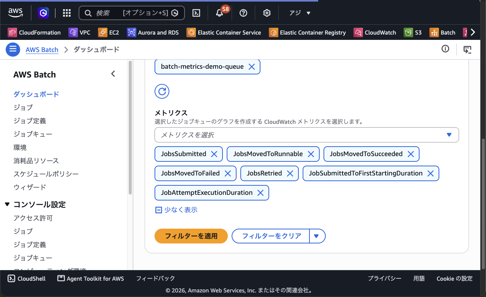Open the settings gear icon

click(267, 13)
